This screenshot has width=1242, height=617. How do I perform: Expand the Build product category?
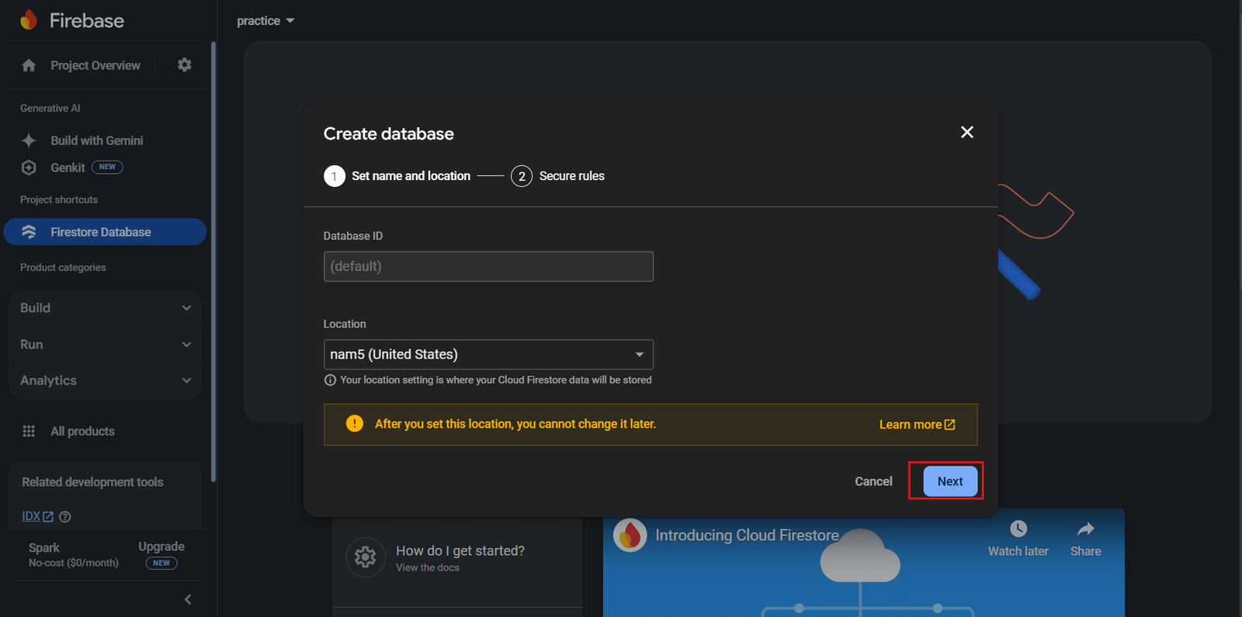[x=105, y=308]
